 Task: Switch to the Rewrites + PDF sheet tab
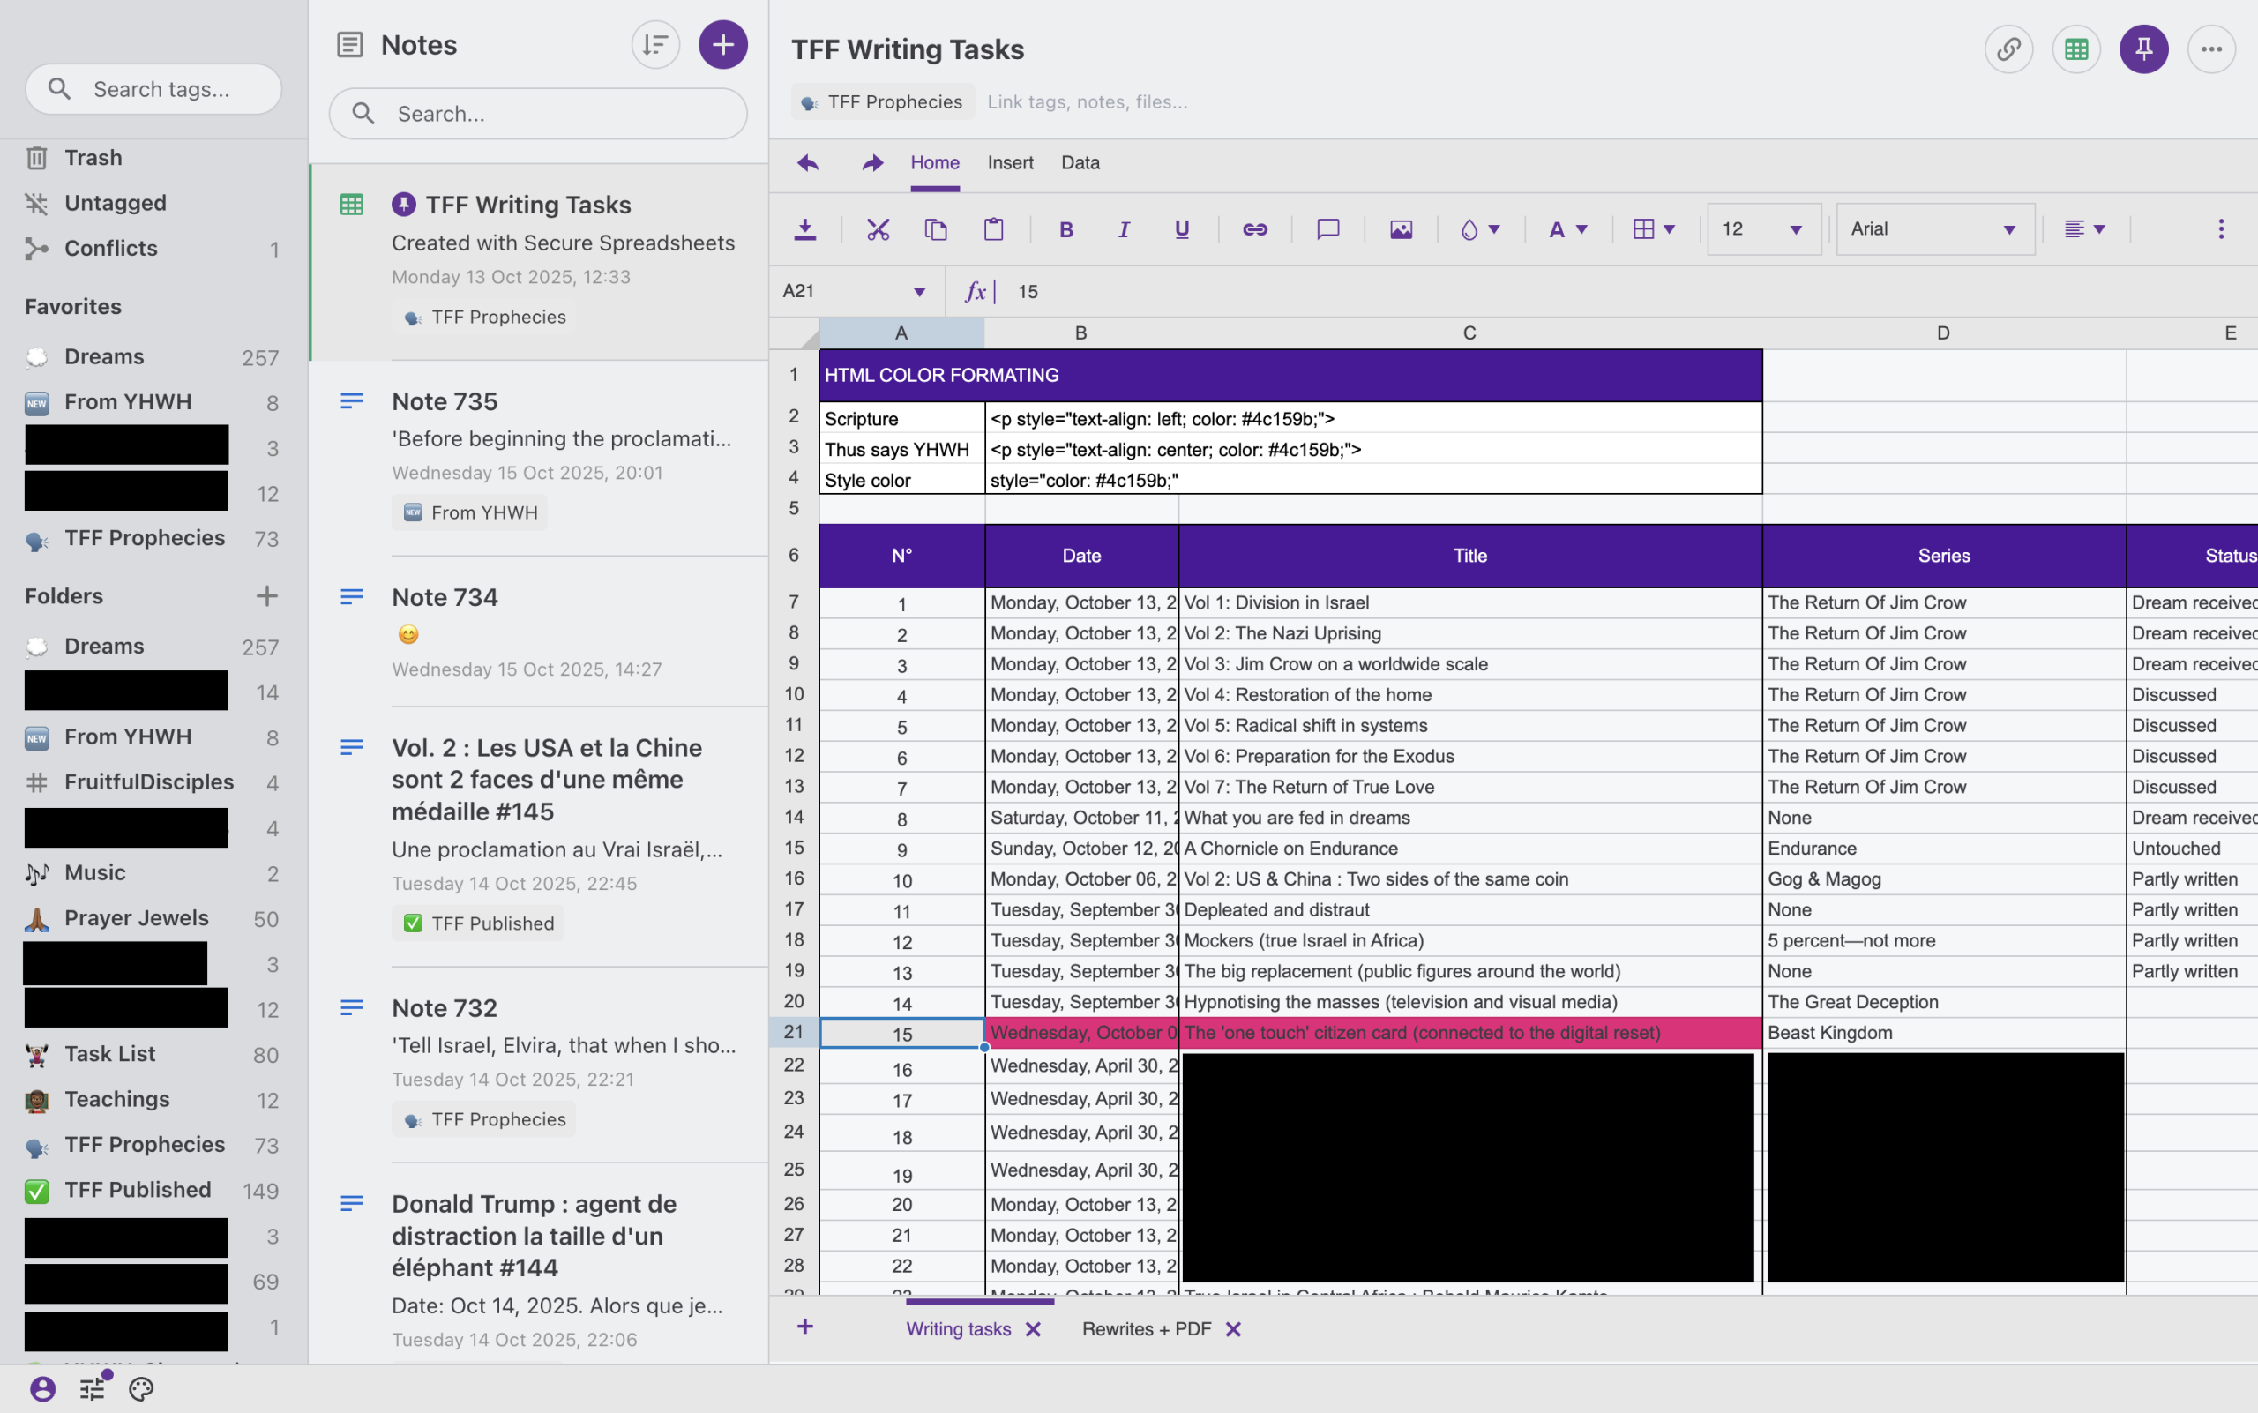[1146, 1329]
